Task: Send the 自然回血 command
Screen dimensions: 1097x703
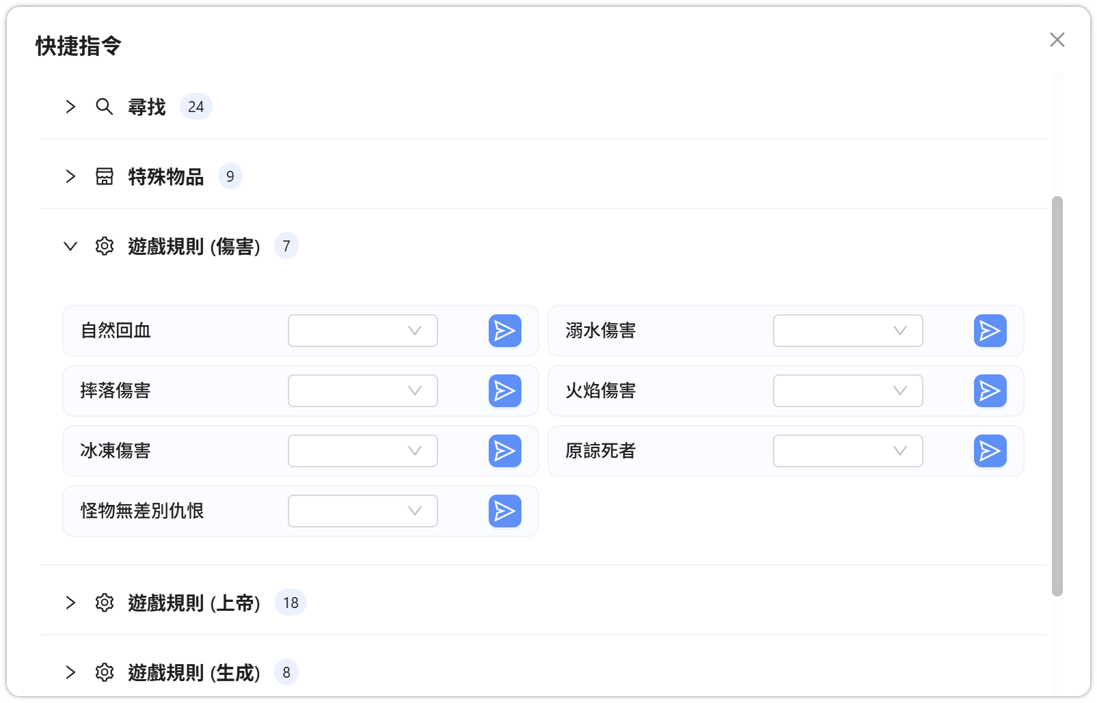Action: pos(504,331)
